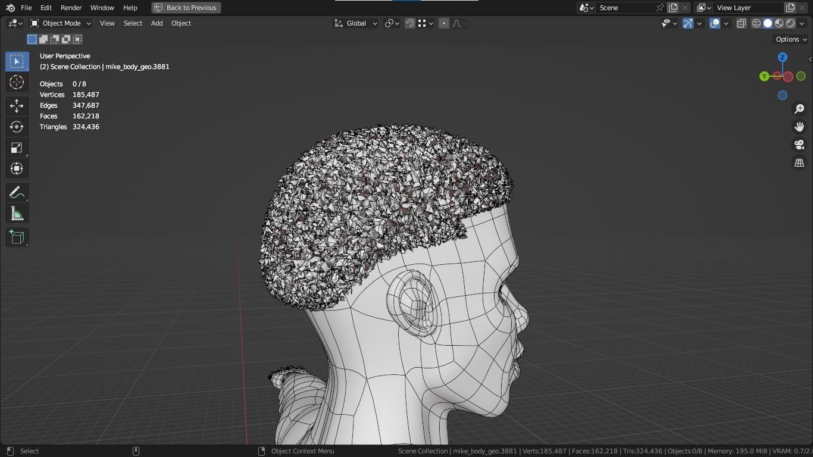The image size is (813, 457).
Task: Open the viewport View menu
Action: [x=107, y=23]
